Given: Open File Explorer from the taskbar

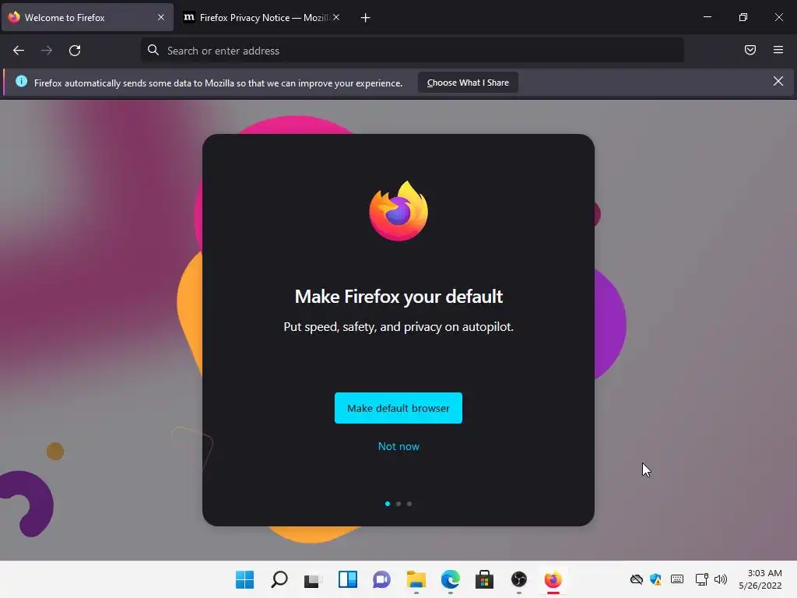Looking at the screenshot, I should click(x=416, y=579).
